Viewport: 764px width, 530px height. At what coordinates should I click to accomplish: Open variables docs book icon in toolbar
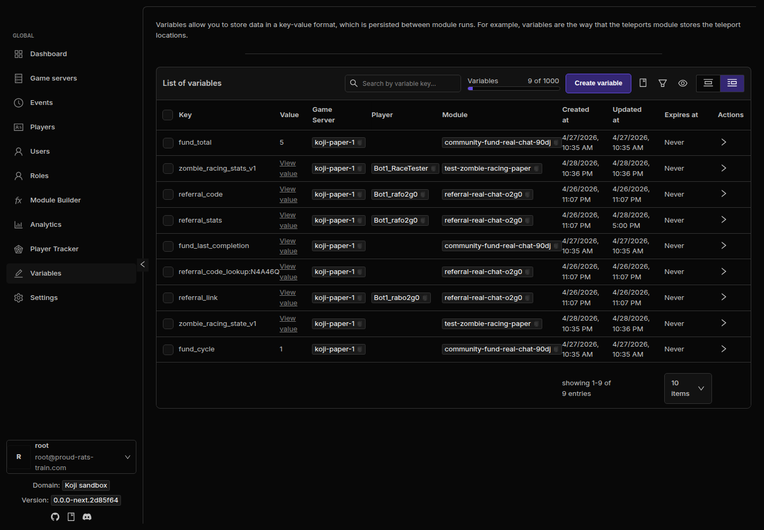coord(643,83)
